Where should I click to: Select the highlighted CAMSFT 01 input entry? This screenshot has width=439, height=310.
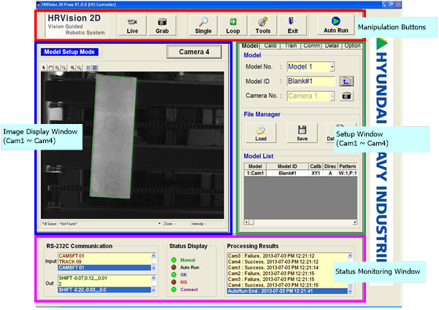point(104,268)
